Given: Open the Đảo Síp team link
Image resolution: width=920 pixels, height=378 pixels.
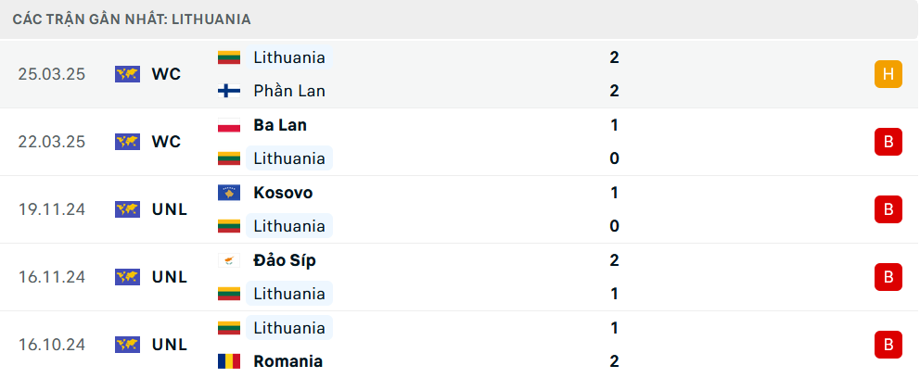Looking at the screenshot, I should click(x=285, y=260).
